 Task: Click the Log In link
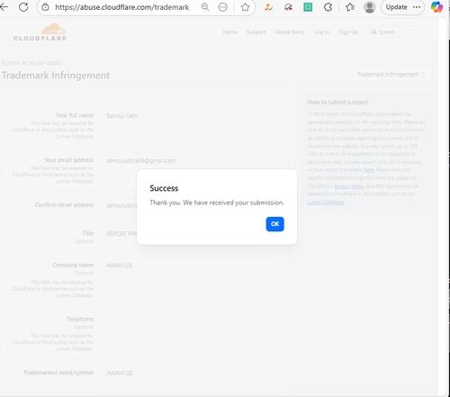tap(322, 32)
